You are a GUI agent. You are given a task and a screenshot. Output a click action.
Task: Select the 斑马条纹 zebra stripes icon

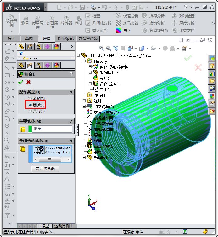tap(119, 23)
